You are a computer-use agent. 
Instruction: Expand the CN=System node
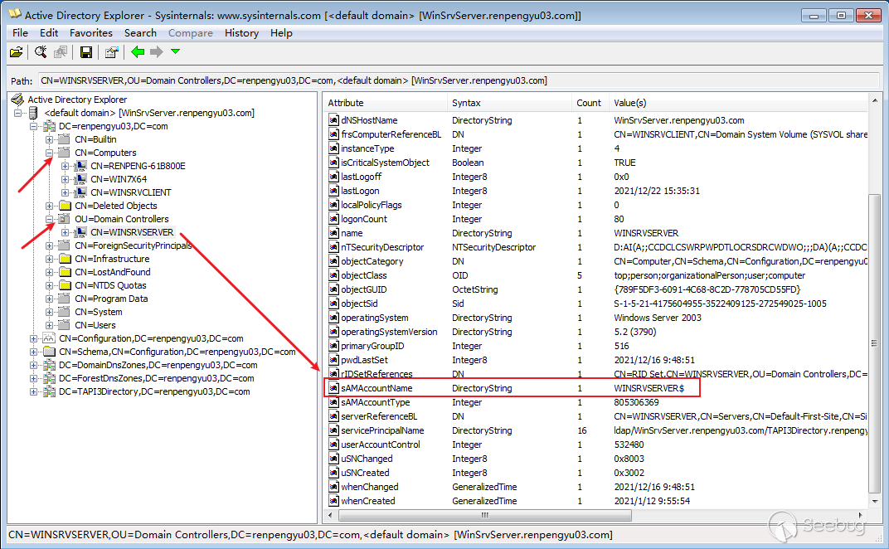tap(49, 312)
